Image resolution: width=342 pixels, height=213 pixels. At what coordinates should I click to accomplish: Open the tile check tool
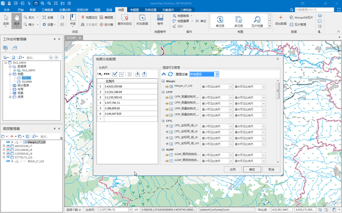coord(257,22)
